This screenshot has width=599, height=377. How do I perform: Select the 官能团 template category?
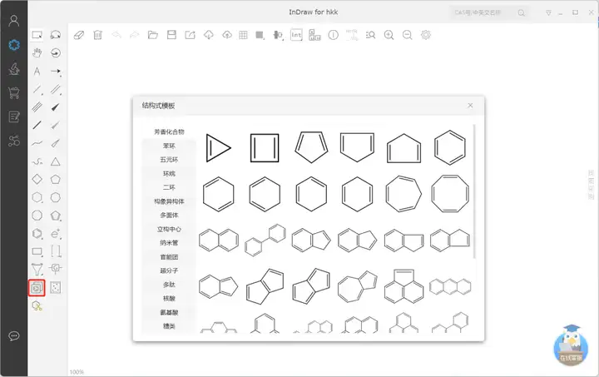tap(169, 257)
